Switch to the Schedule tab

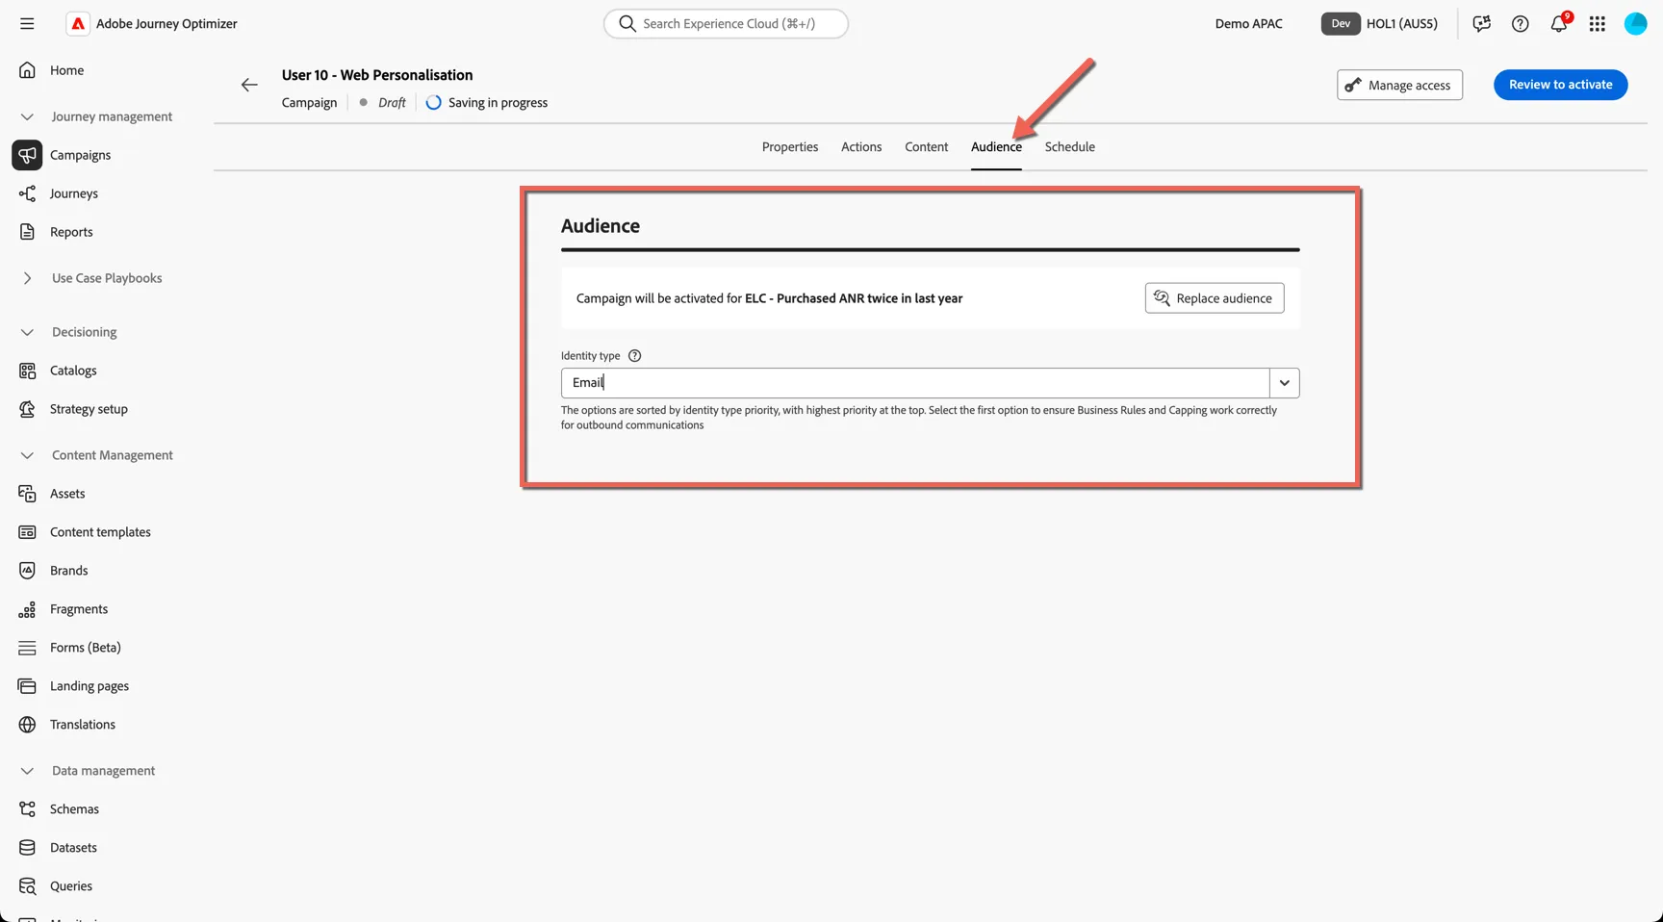[x=1070, y=147]
